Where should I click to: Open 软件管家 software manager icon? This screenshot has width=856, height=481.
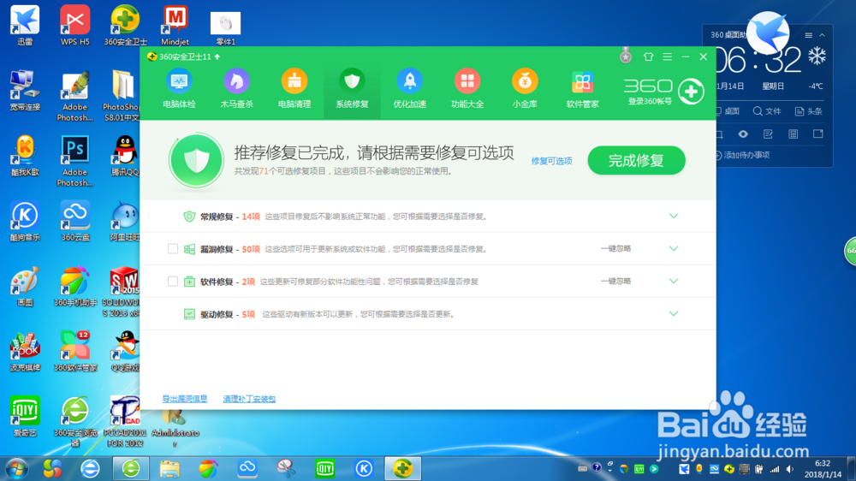tap(582, 89)
